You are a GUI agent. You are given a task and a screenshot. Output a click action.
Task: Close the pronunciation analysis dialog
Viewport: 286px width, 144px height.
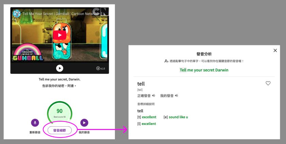(275, 50)
